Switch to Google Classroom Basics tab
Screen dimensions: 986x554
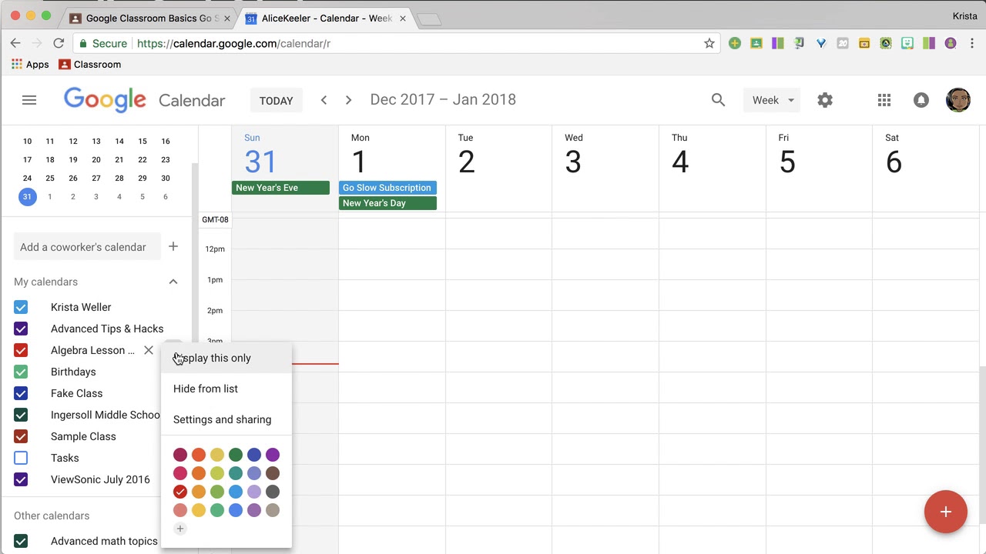[149, 18]
